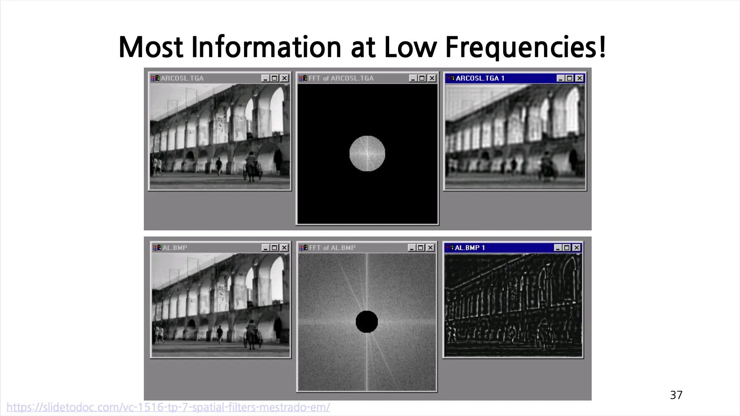Screen dimensions: 740x416
Task: Click the app icon of the AL.BMP 1 window
Action: point(449,247)
